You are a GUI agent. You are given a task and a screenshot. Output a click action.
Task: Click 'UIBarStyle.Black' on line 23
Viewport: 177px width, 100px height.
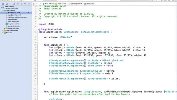[x=113, y=61]
